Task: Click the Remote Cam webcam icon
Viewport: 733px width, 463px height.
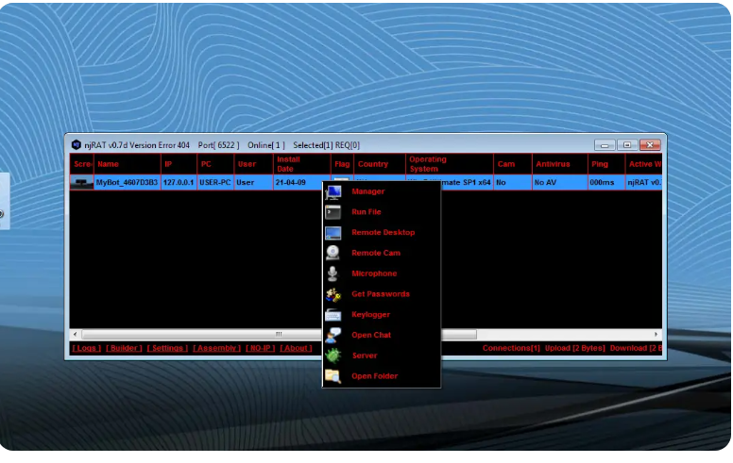Action: coord(332,253)
